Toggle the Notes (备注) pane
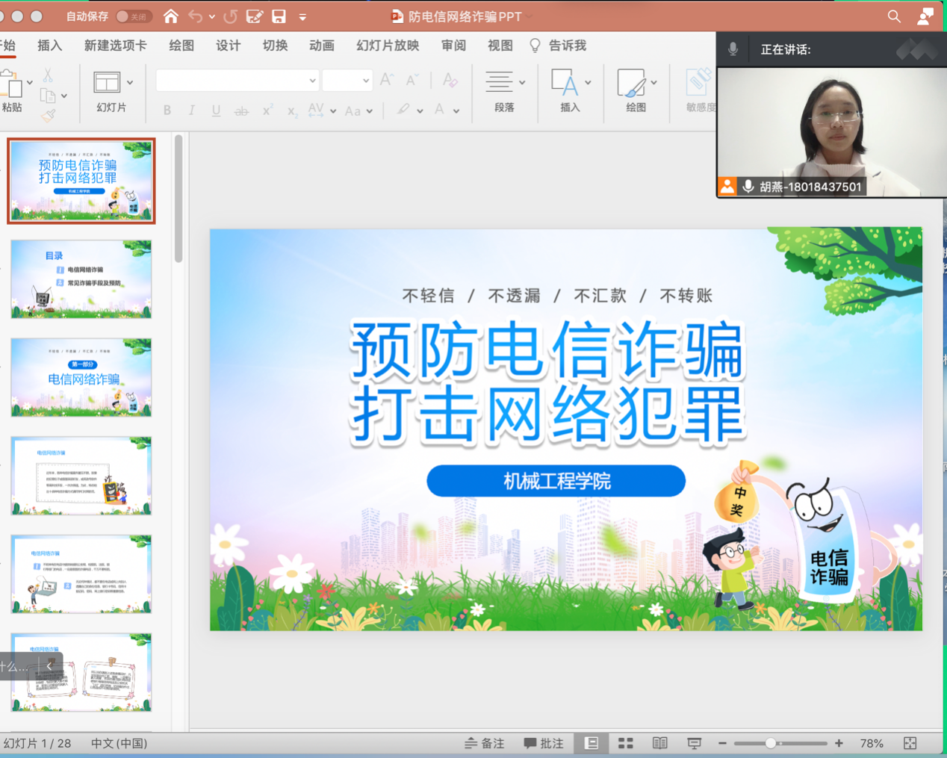 [x=485, y=743]
